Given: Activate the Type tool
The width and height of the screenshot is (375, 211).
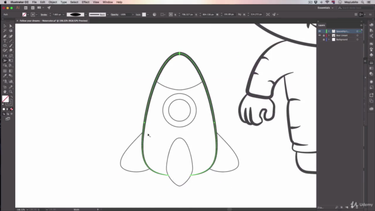Looking at the screenshot, I should click(x=5, y=41).
